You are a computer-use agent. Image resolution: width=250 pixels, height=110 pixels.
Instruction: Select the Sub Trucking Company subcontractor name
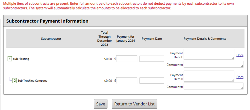33,80
